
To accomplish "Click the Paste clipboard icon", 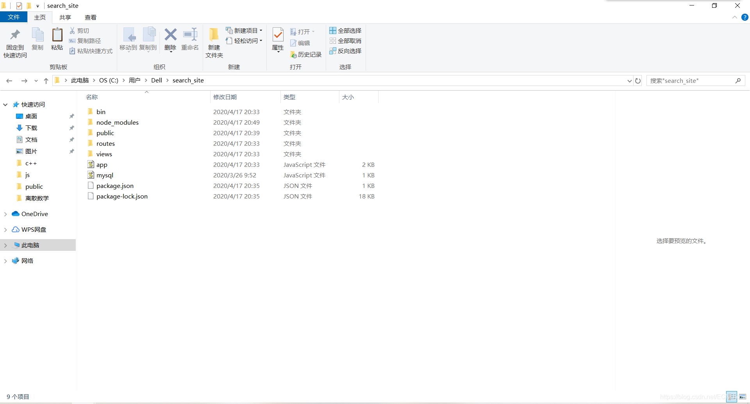I will click(57, 35).
